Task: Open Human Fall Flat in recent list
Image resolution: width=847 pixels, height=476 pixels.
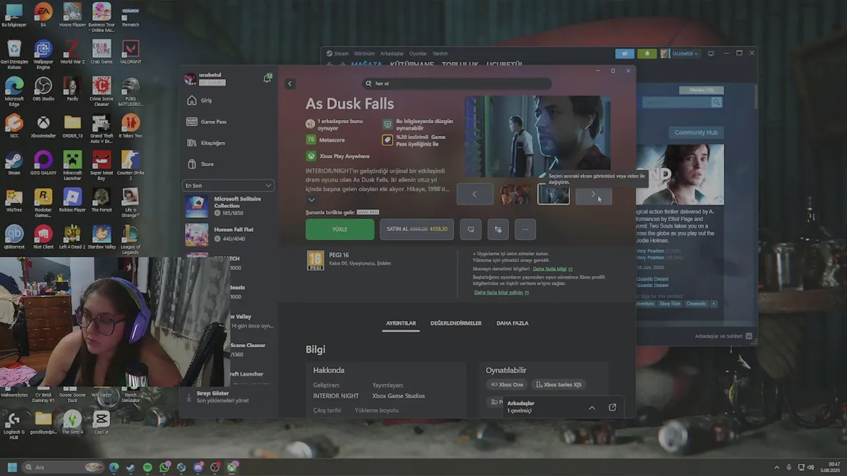Action: pyautogui.click(x=228, y=234)
